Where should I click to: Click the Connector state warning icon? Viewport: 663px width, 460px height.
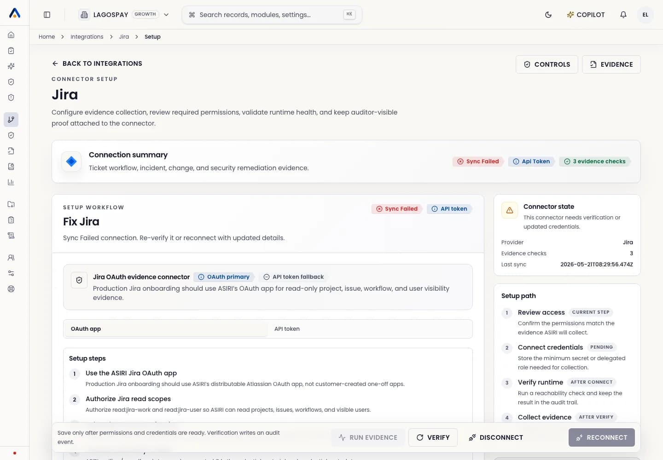[x=510, y=210]
